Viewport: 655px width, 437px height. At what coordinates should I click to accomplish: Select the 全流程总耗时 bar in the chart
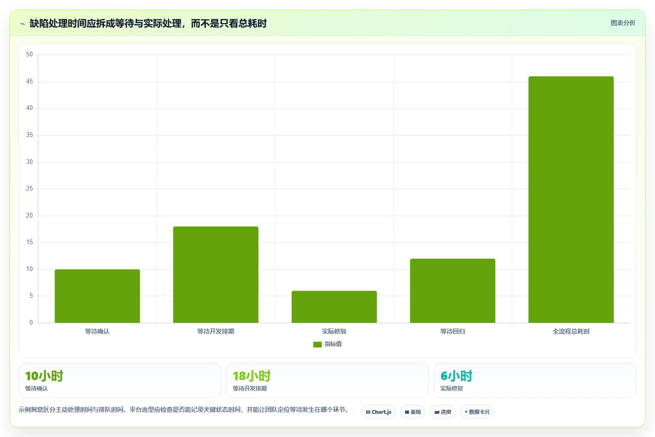click(x=571, y=200)
